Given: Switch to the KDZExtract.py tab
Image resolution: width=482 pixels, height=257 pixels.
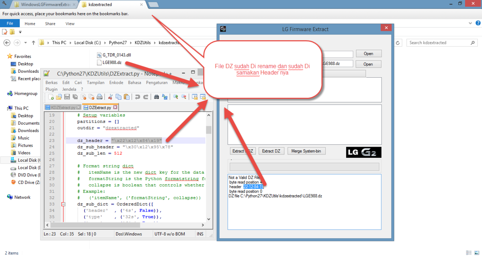Looking at the screenshot, I should pyautogui.click(x=63, y=107).
